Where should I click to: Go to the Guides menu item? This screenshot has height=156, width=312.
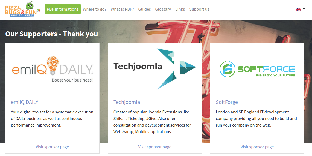(144, 9)
